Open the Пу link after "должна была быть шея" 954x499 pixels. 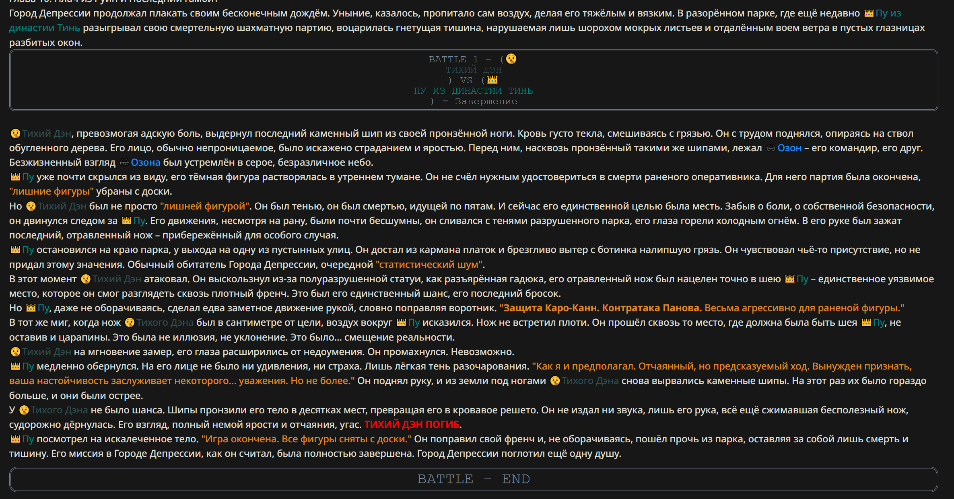pyautogui.click(x=879, y=322)
